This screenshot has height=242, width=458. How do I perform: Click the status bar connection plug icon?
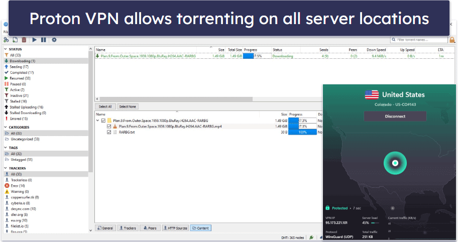pyautogui.click(x=311, y=237)
